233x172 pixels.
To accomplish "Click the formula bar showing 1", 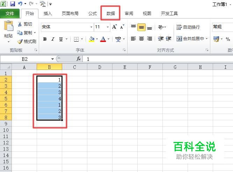I will coord(158,59).
